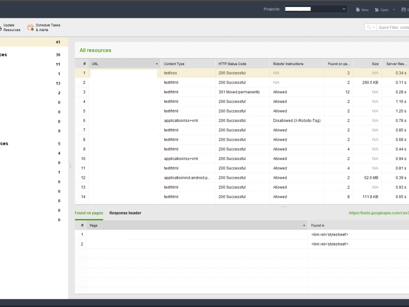The width and height of the screenshot is (409, 307).
Task: Sort by URL column header
Action: [125, 64]
